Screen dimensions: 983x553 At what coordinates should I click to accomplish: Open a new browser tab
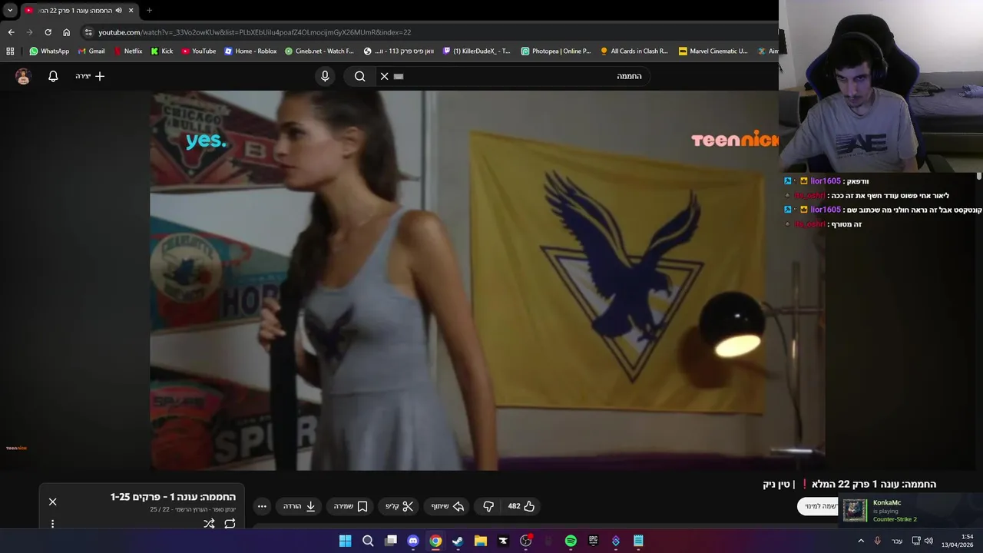coord(149,10)
